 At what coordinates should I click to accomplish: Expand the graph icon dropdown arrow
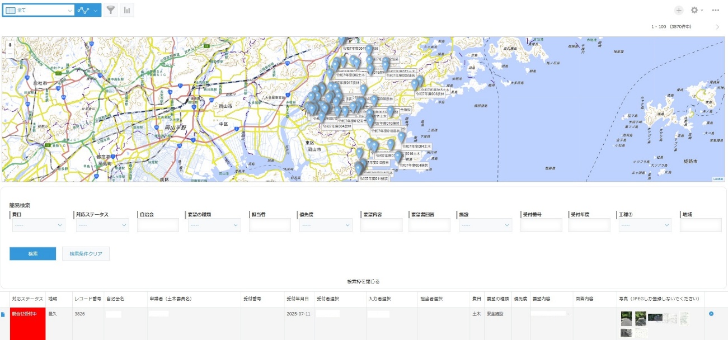[96, 10]
